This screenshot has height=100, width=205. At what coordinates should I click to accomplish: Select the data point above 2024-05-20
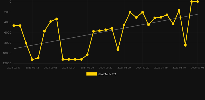click(106, 30)
